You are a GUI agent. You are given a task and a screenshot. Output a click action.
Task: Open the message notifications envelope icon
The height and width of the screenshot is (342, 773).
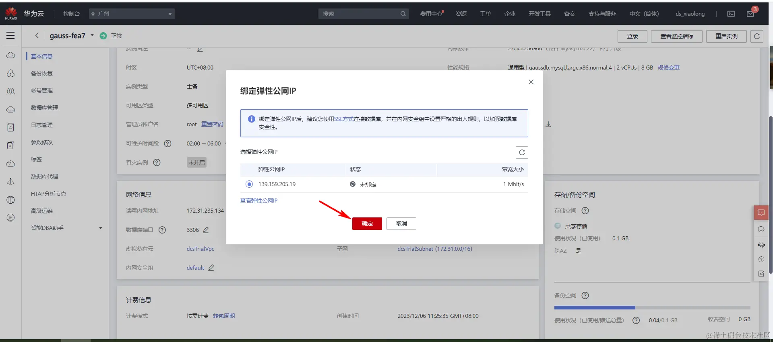[x=750, y=14]
